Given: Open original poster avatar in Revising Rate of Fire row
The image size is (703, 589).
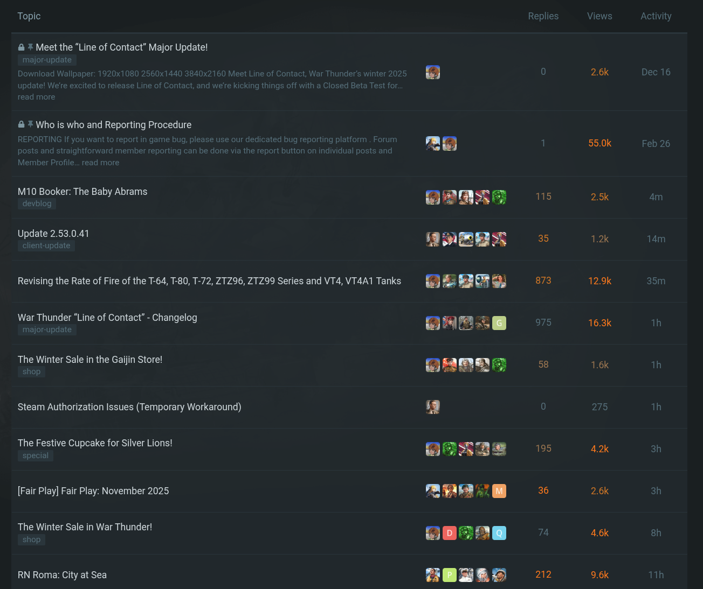Looking at the screenshot, I should click(433, 281).
